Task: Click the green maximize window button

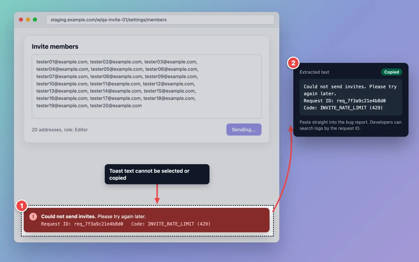Action: (35, 20)
